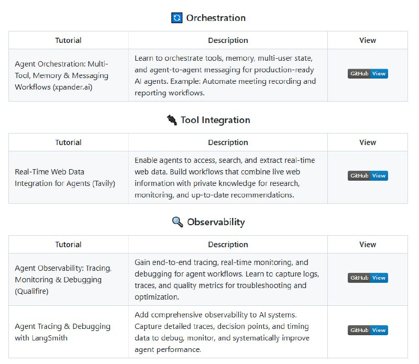
Task: Click the Observability section heading
Action: click(216, 222)
